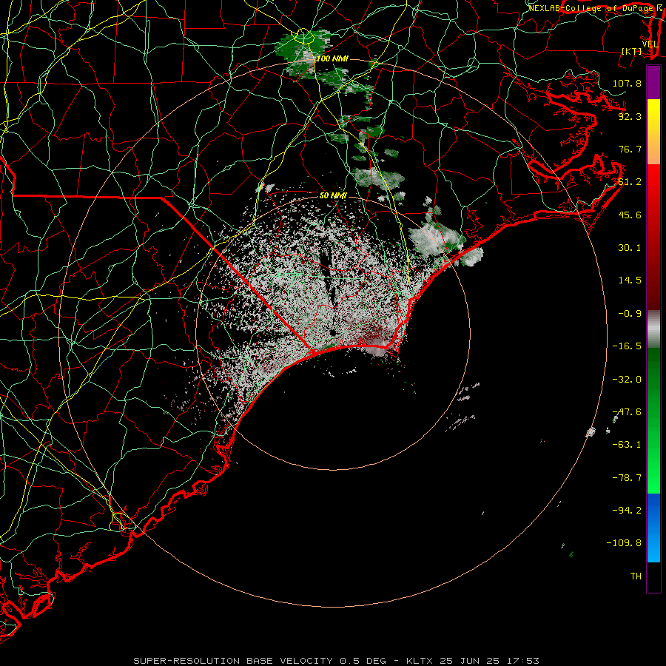Click the 76.7 legend value

pos(630,149)
